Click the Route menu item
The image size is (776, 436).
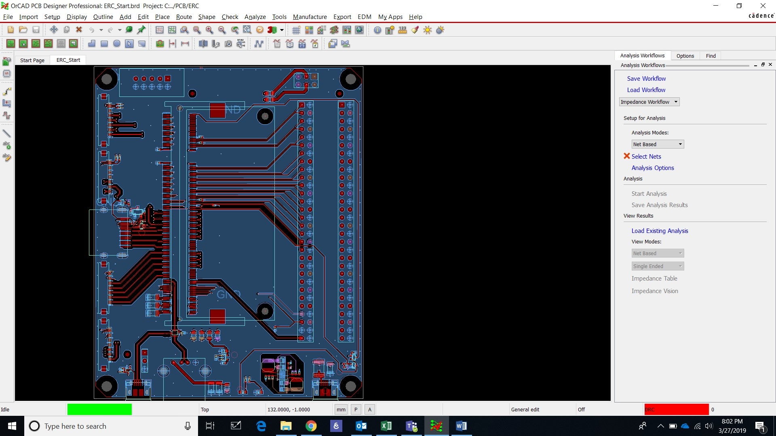pos(183,17)
